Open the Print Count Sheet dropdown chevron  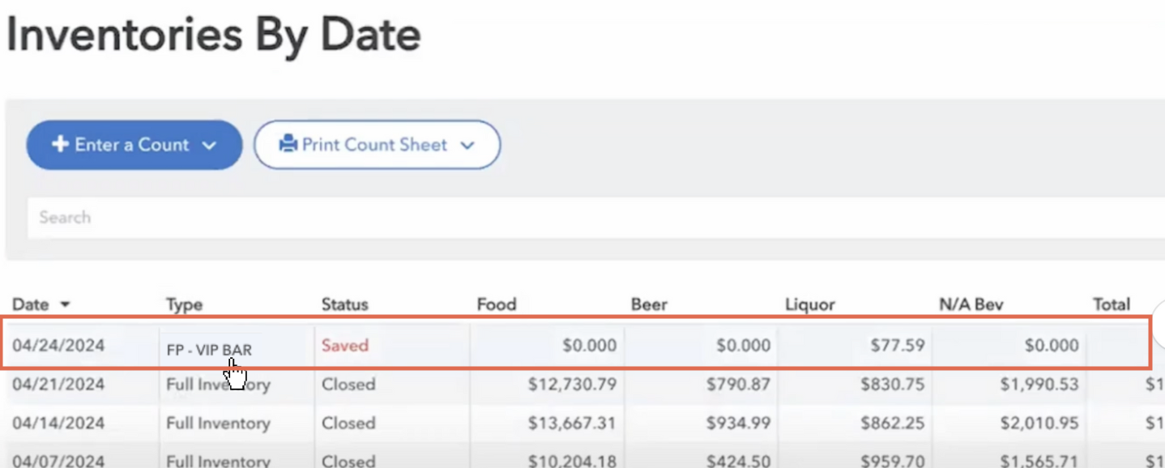467,147
